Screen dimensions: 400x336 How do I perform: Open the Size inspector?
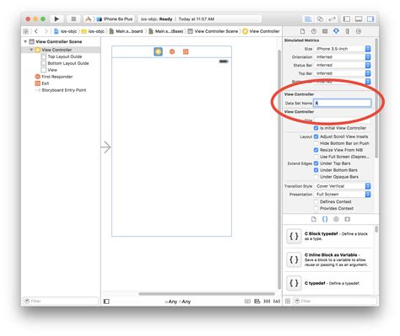(348, 31)
